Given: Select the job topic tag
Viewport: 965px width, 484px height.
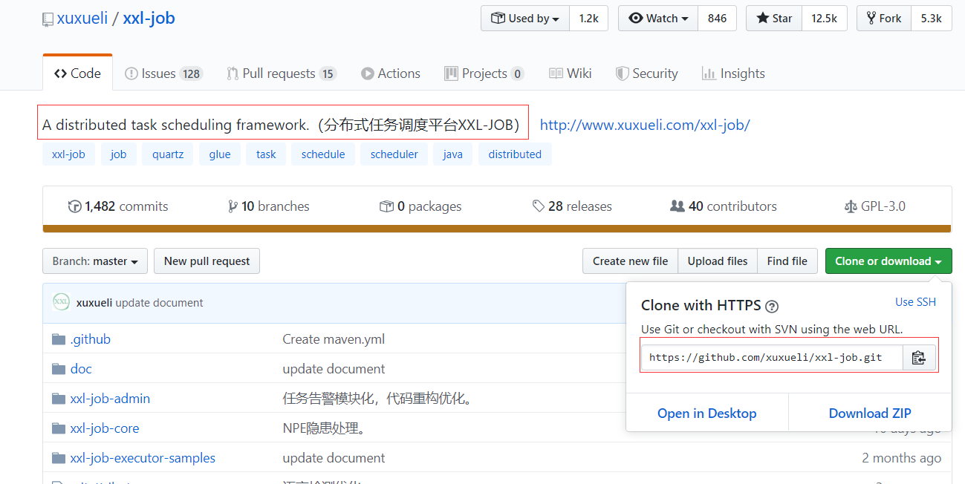Looking at the screenshot, I should (119, 154).
